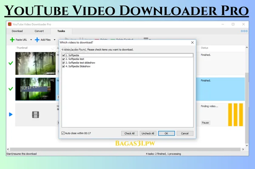Click the status bar '4 tasks: 2 finished' text
The height and width of the screenshot is (169, 255).
[x=163, y=154]
